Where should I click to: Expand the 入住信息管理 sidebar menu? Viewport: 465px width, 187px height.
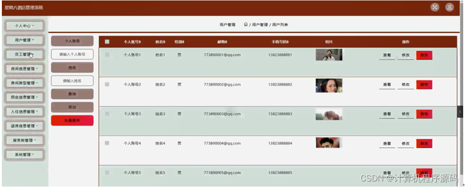[24, 112]
